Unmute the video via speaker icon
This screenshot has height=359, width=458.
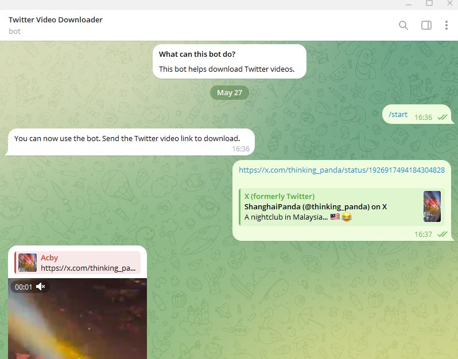(41, 287)
